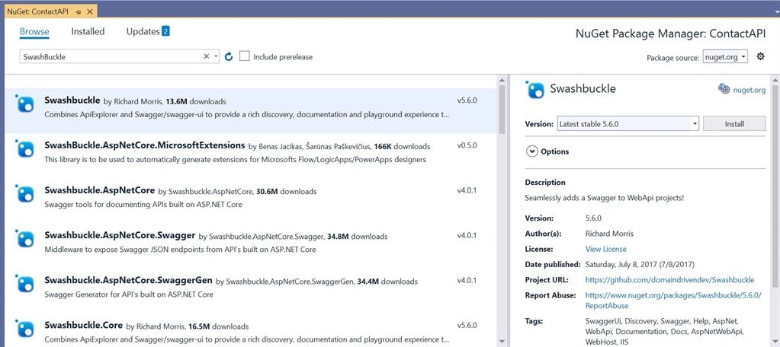Select the Swashbuckle.AspNetCore package title
Viewport: 780px width, 347px height.
click(x=99, y=190)
